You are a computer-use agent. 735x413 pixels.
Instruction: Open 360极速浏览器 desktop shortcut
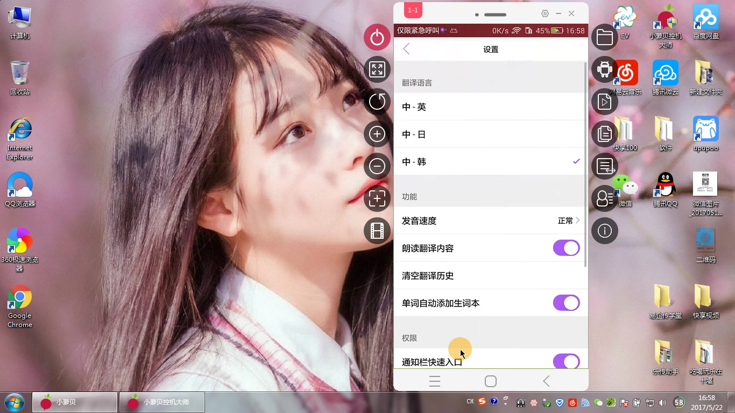click(x=20, y=250)
